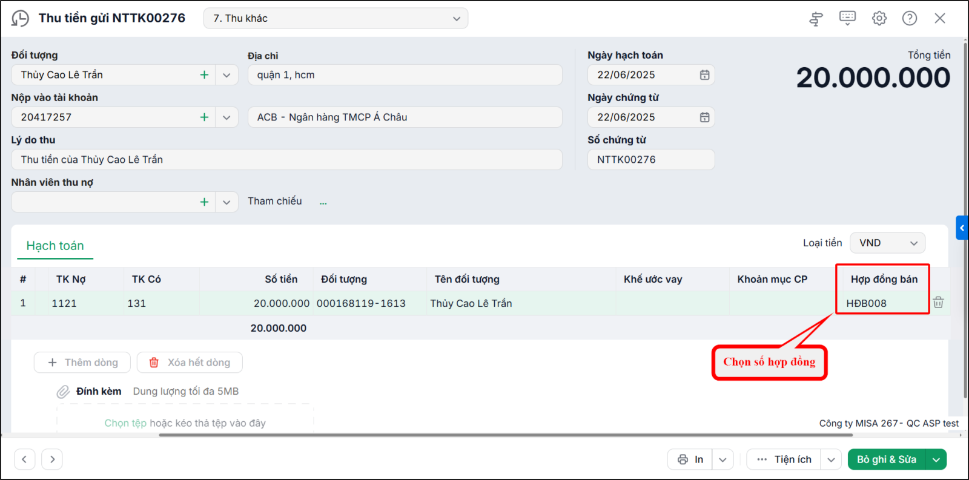Click the history clock icon beside the title

point(20,18)
